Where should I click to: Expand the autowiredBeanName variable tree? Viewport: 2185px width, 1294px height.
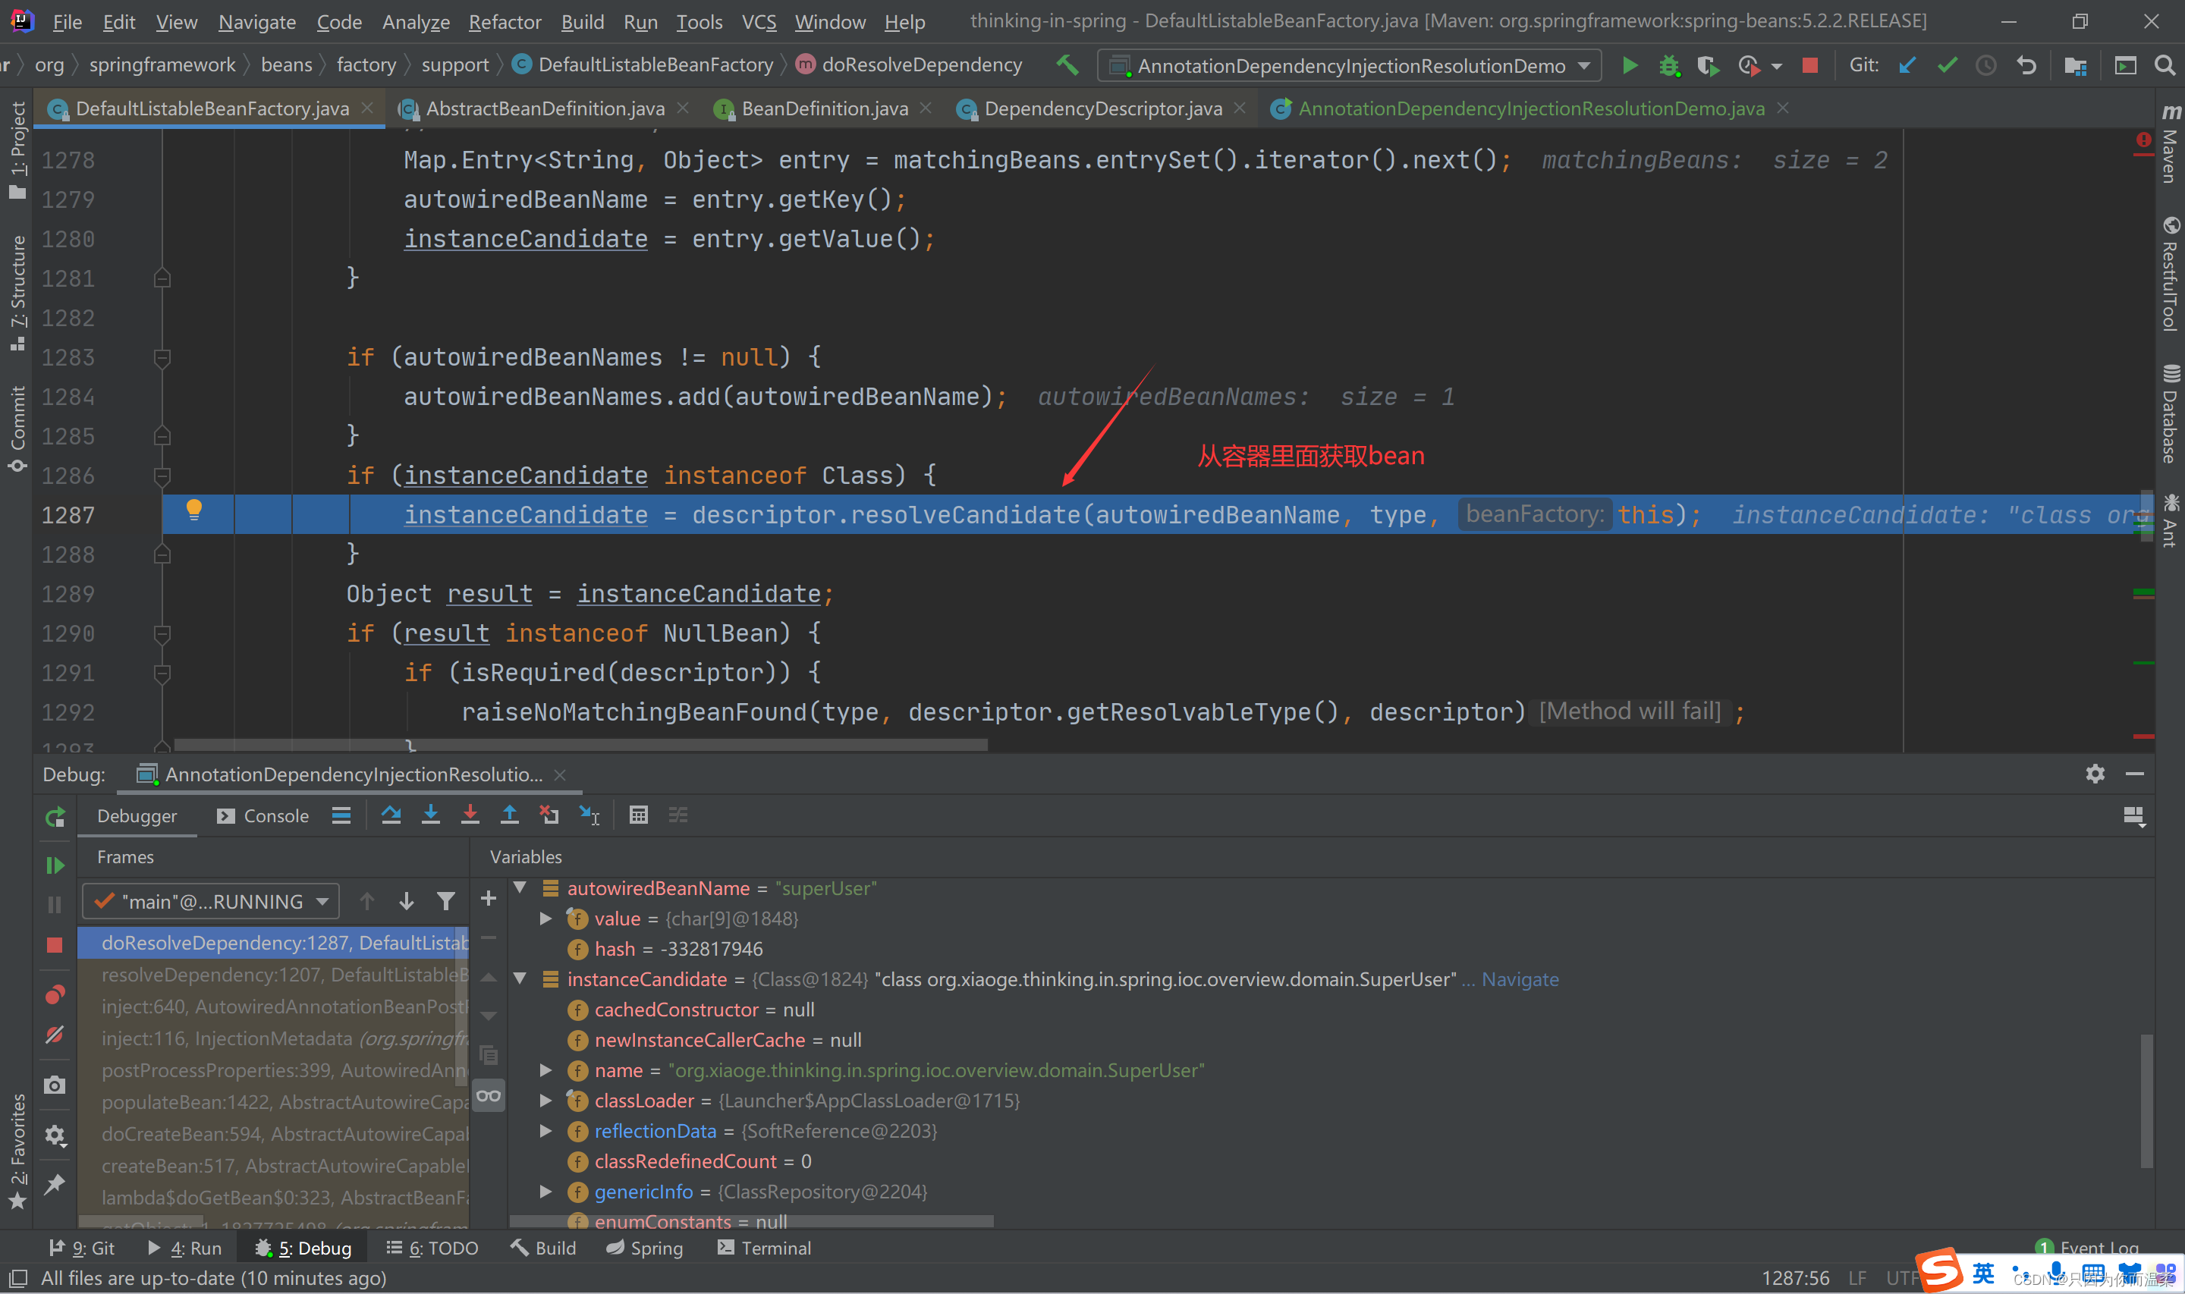524,887
